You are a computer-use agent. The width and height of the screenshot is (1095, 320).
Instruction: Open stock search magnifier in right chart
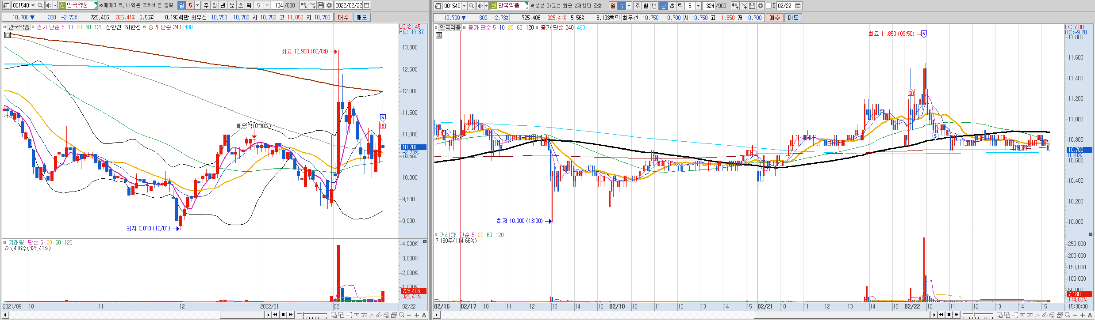(x=472, y=6)
